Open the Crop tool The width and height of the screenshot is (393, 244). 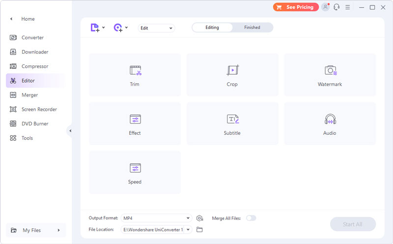tap(232, 75)
